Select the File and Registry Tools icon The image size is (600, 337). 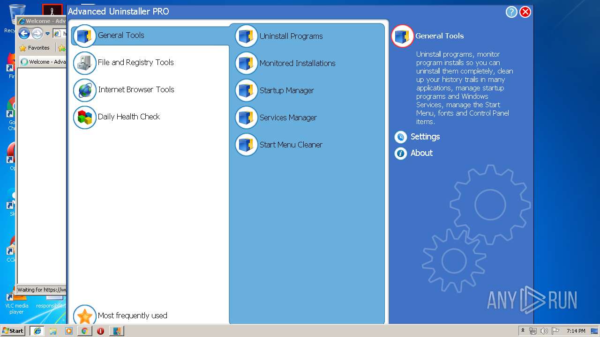85,63
